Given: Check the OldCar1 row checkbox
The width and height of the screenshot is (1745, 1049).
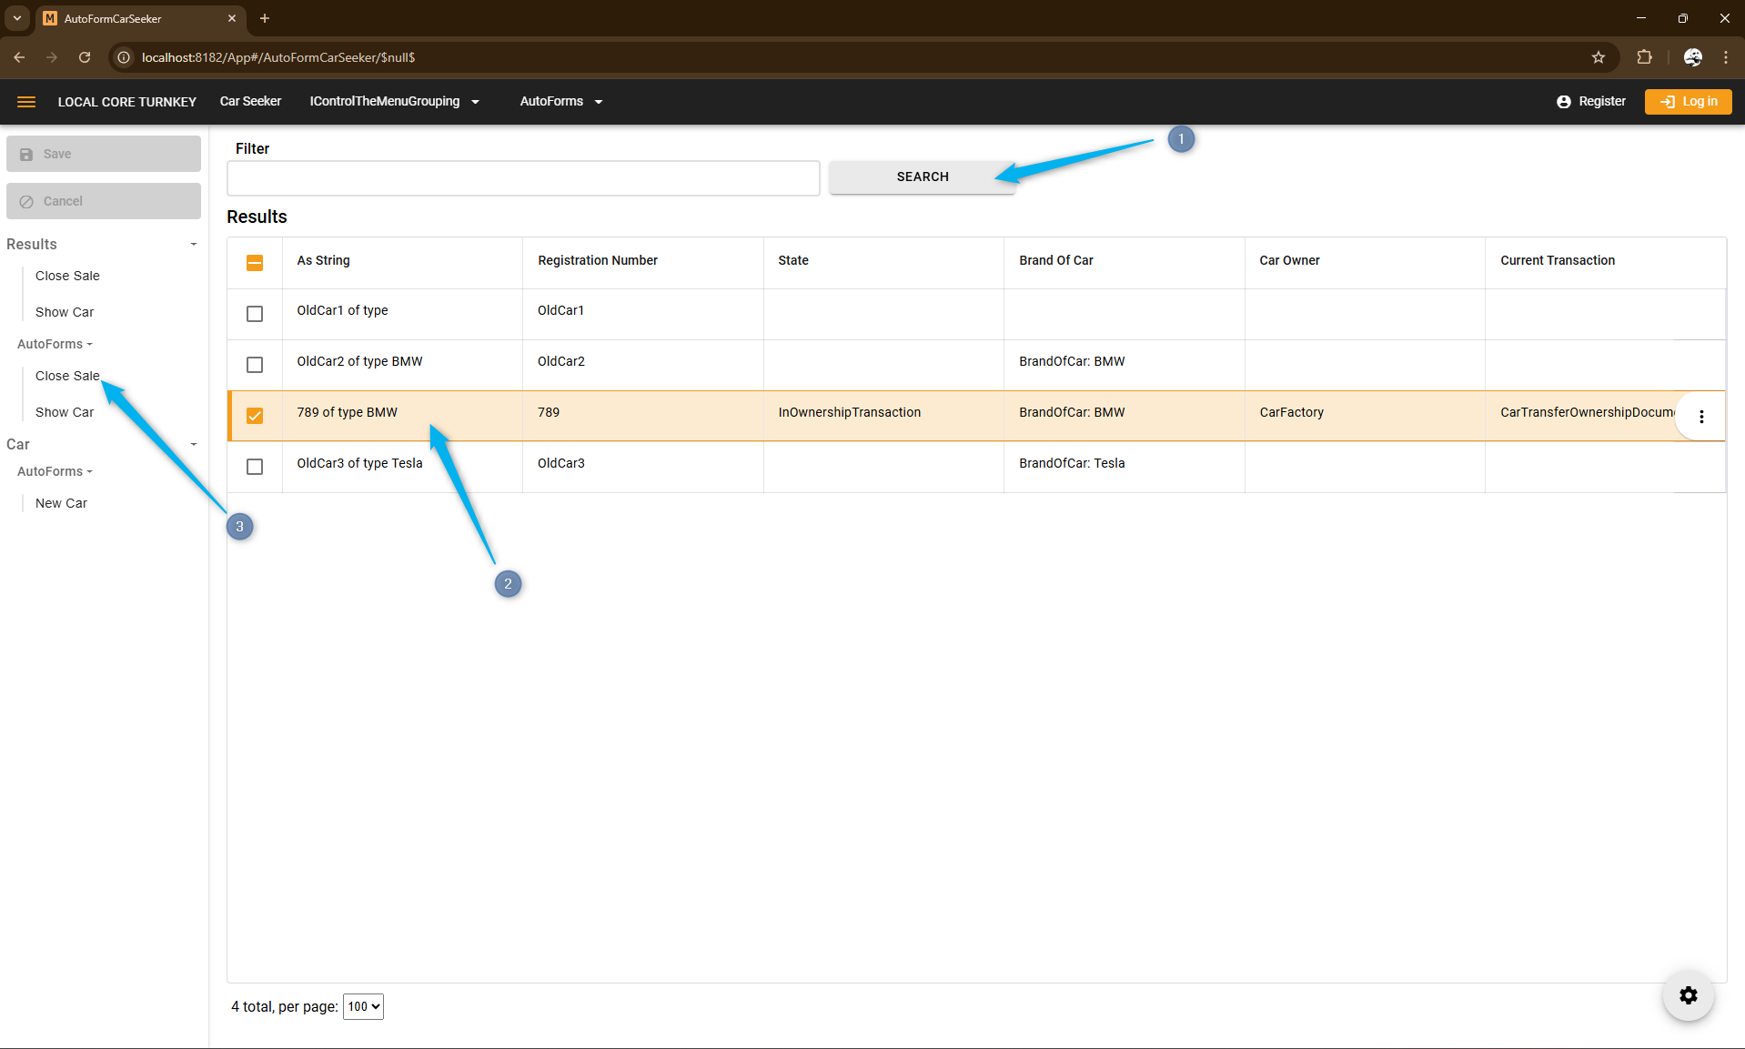Looking at the screenshot, I should [x=255, y=314].
